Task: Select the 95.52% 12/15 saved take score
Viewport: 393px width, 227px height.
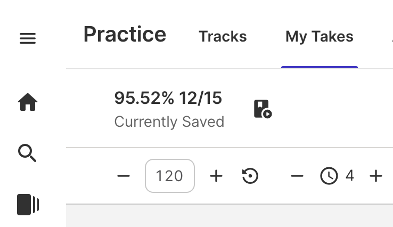Action: click(168, 98)
